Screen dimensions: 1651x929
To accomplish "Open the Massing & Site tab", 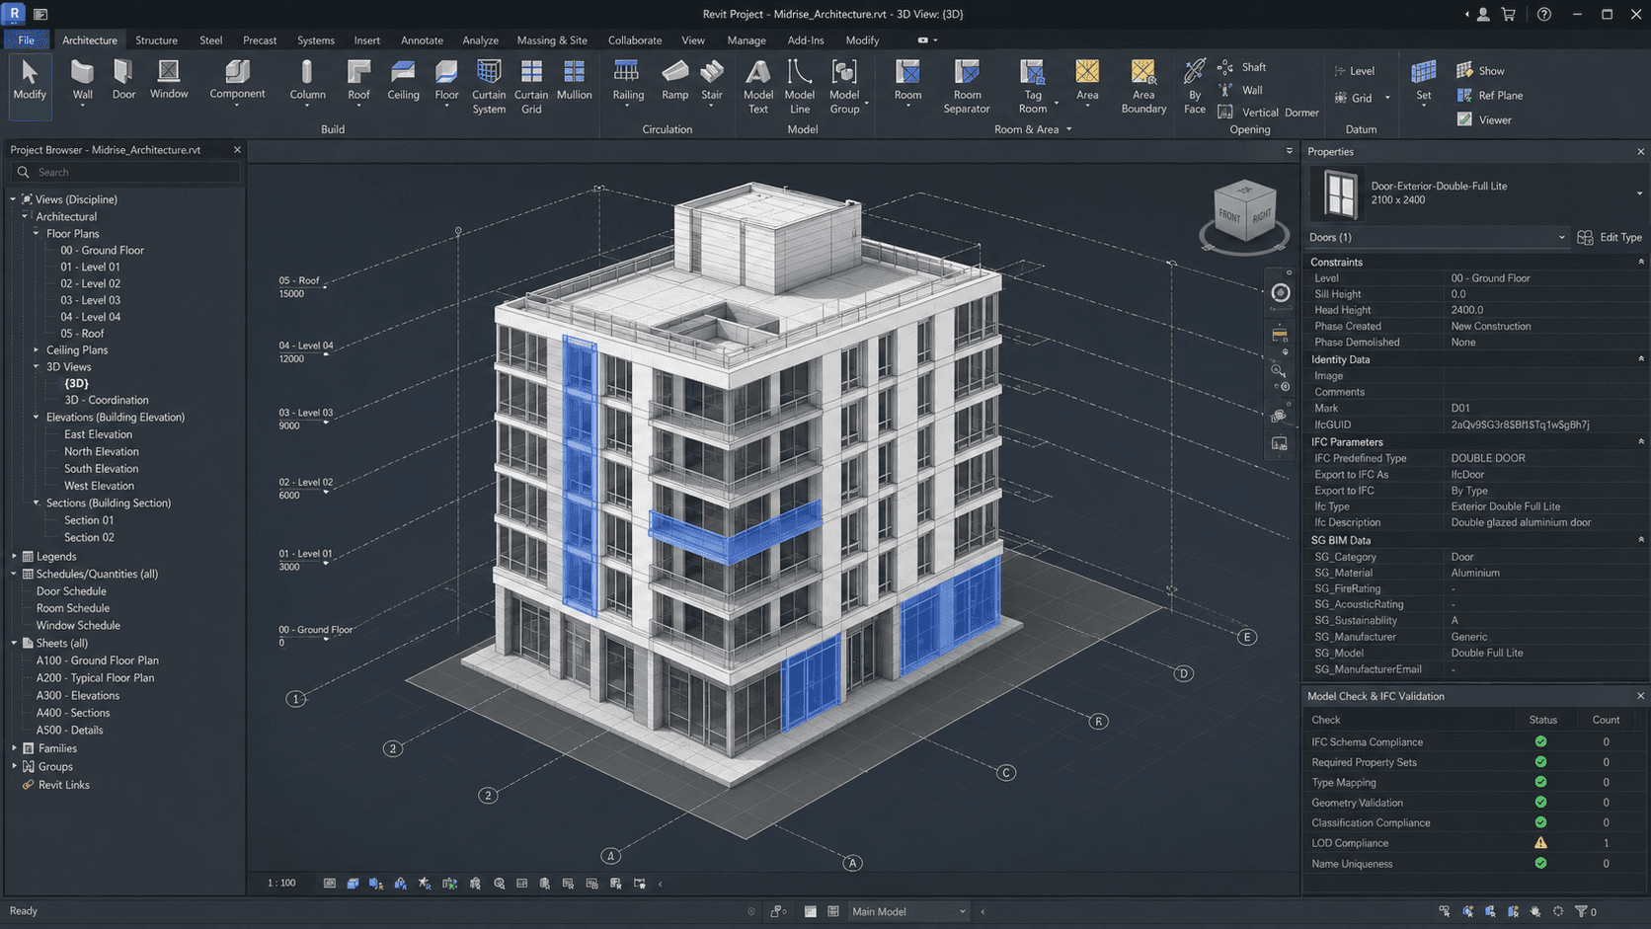I will (x=552, y=40).
